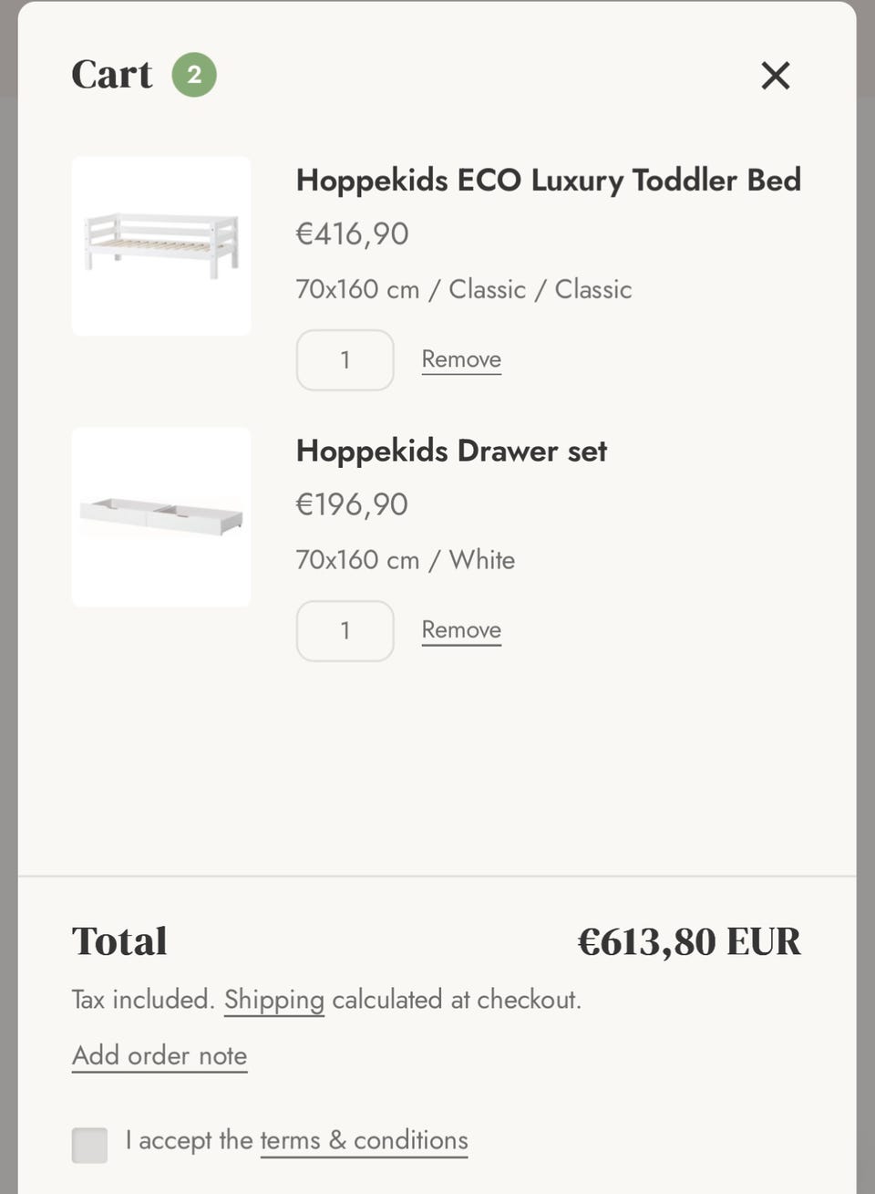Click the 70x160 cm / White variant text

(406, 560)
